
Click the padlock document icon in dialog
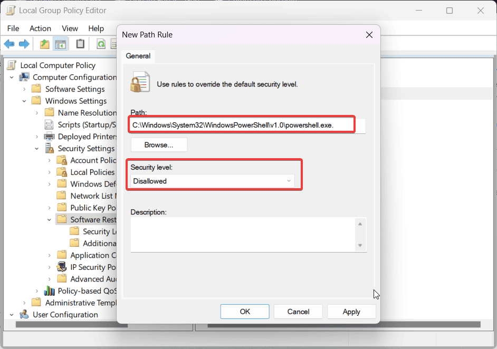click(140, 82)
